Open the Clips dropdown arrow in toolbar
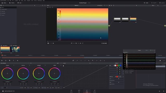 click(22, 3)
